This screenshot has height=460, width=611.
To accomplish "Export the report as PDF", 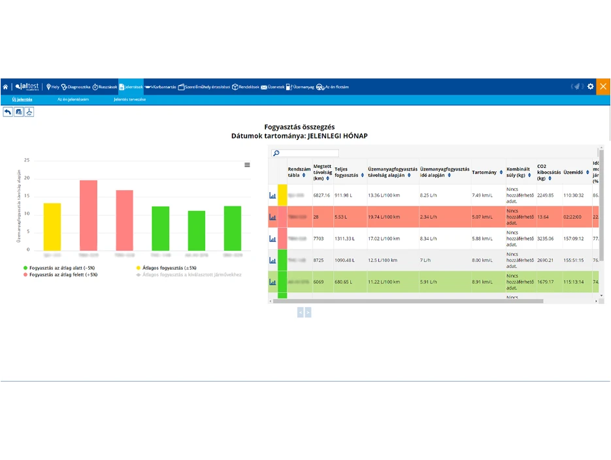I will pyautogui.click(x=29, y=112).
